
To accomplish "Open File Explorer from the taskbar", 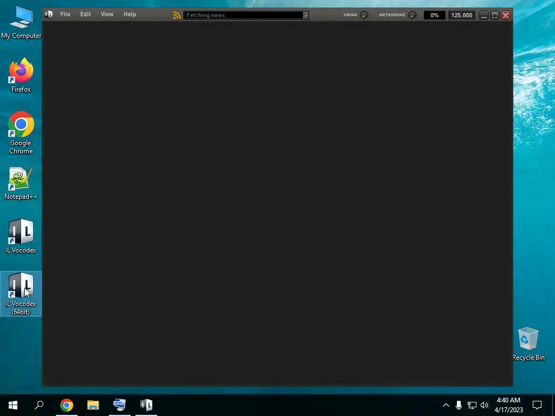I will [93, 405].
